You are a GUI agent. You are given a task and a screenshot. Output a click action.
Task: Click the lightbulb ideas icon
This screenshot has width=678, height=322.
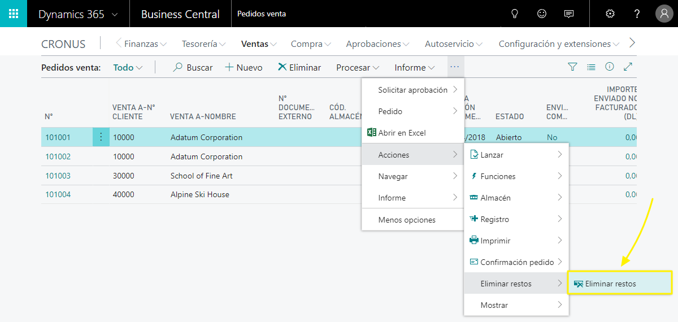[x=514, y=14]
